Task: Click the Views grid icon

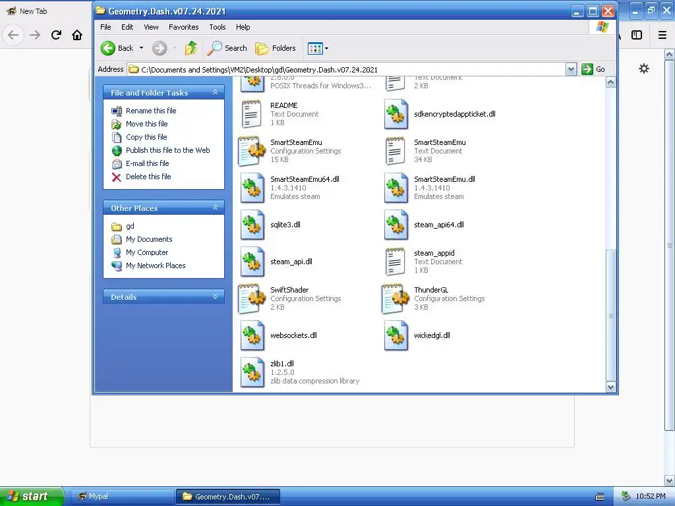Action: [315, 48]
